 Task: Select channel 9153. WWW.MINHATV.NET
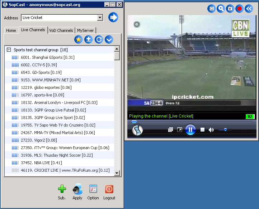60,80
